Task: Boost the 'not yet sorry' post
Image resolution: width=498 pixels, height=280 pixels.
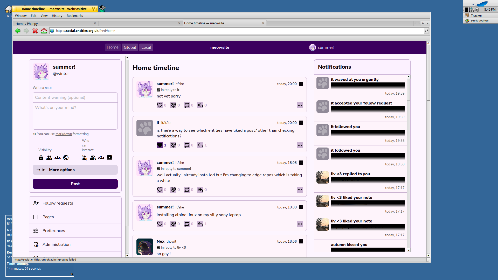Action: click(x=187, y=105)
